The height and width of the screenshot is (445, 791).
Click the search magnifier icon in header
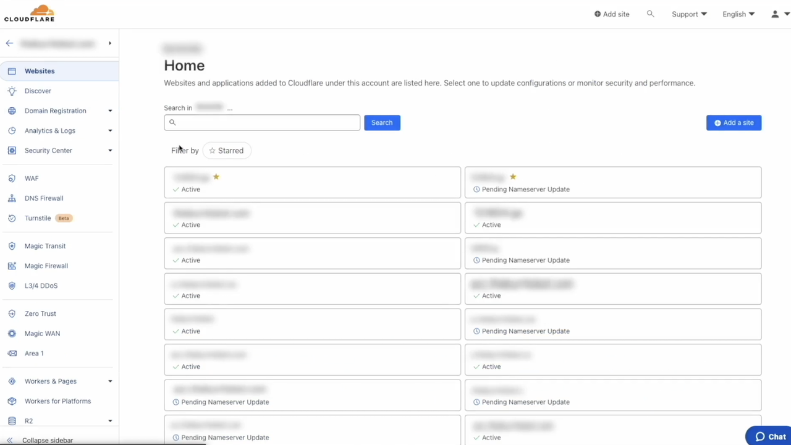click(650, 14)
